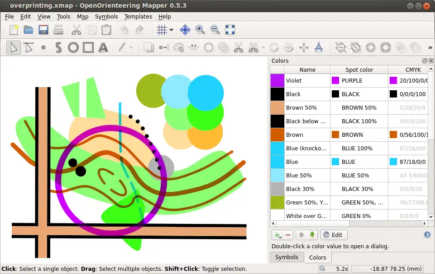
Task: Select the Violet color swatch
Action: (277, 81)
